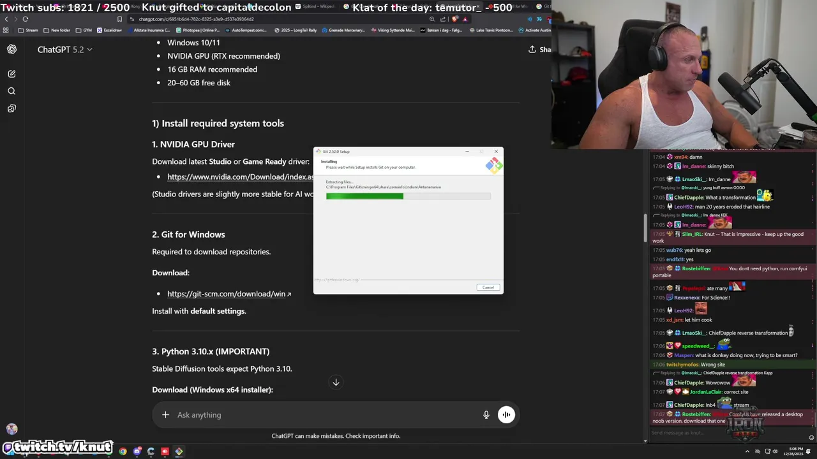The width and height of the screenshot is (817, 459).
Task: Click the Share button in ChatGPT header
Action: pyautogui.click(x=539, y=49)
